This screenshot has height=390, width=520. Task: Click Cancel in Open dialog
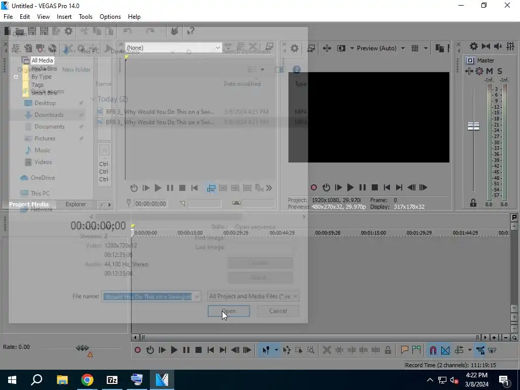point(278,311)
